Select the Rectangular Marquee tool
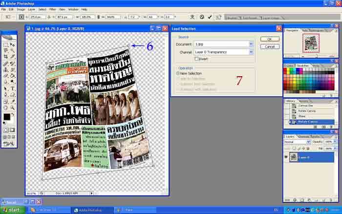The image size is (342, 214). [x=5, y=44]
